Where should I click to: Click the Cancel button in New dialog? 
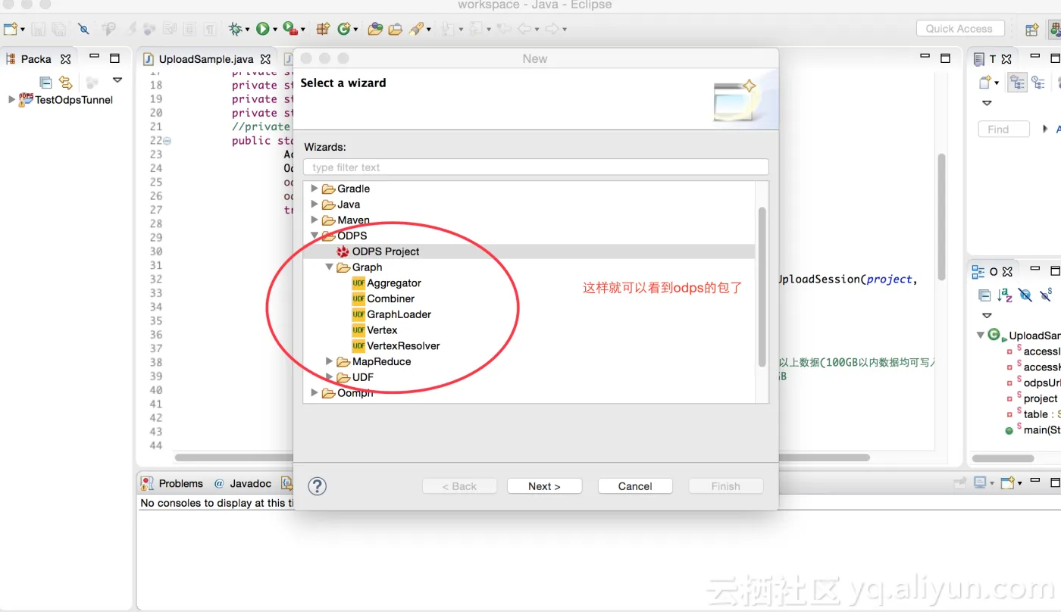635,486
